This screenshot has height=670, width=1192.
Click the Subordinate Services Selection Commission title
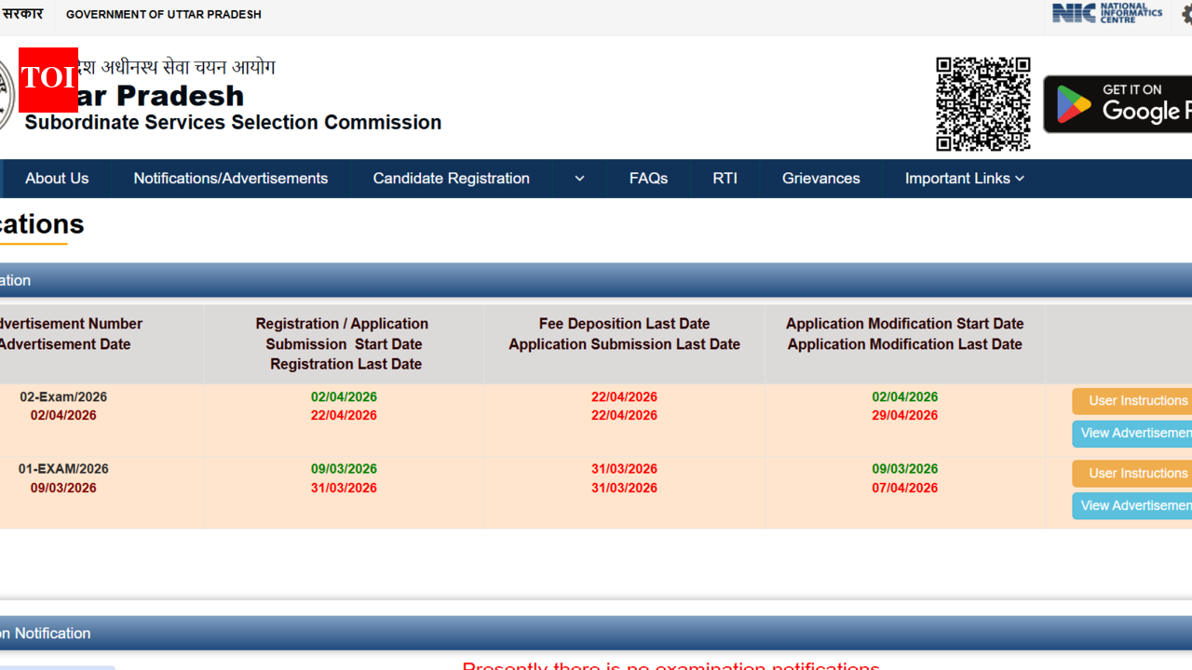pyautogui.click(x=233, y=123)
